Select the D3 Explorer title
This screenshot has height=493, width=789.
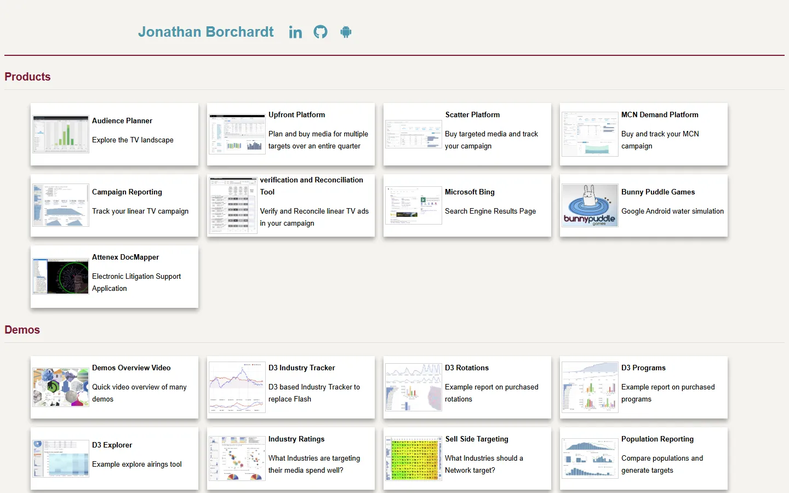112,445
